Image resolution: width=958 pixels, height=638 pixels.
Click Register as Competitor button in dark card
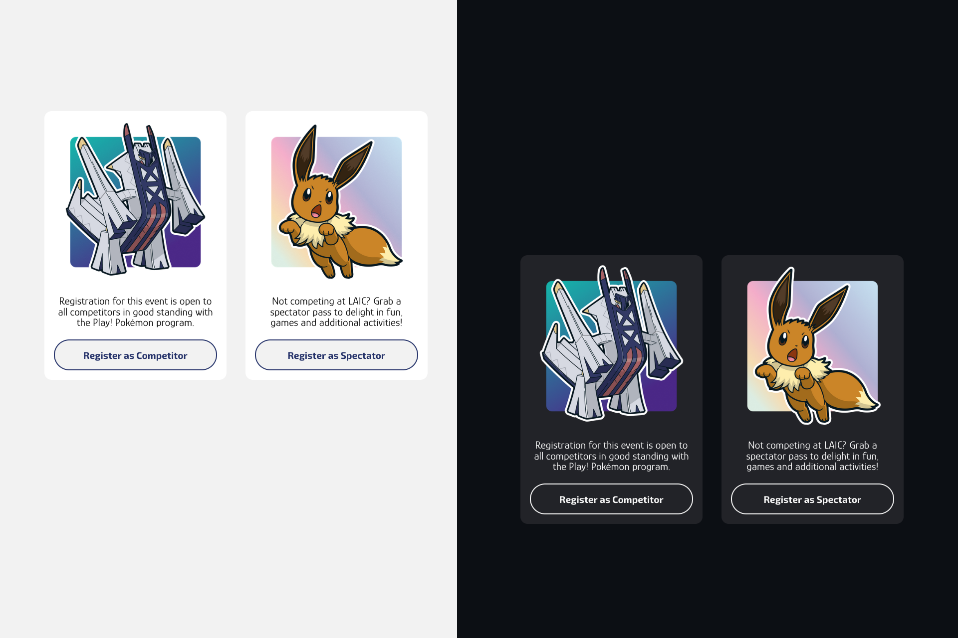[x=611, y=499]
